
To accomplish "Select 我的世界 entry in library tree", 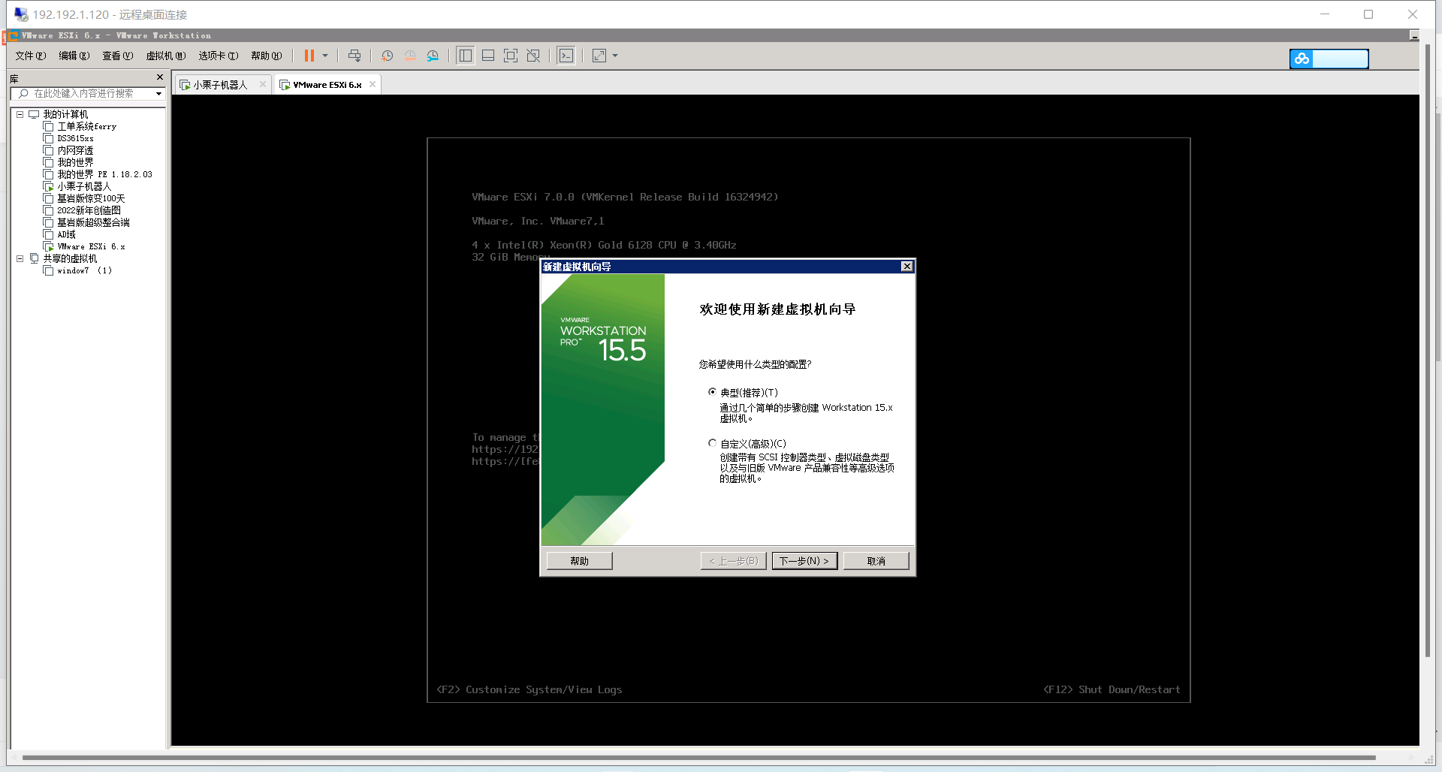I will point(75,162).
